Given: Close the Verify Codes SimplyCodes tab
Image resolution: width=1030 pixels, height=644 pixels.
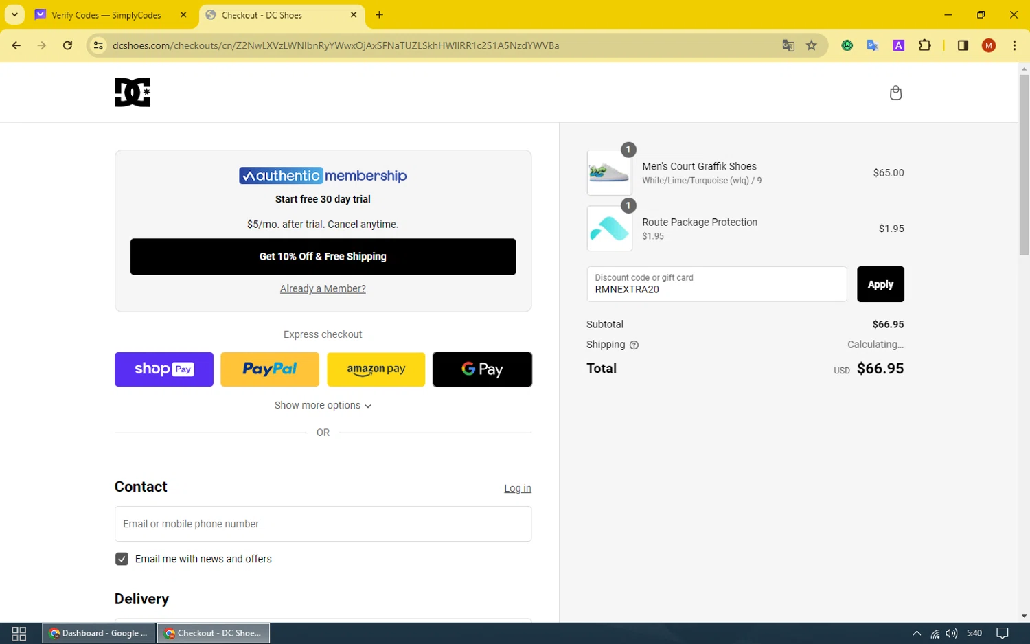Looking at the screenshot, I should pos(183,14).
